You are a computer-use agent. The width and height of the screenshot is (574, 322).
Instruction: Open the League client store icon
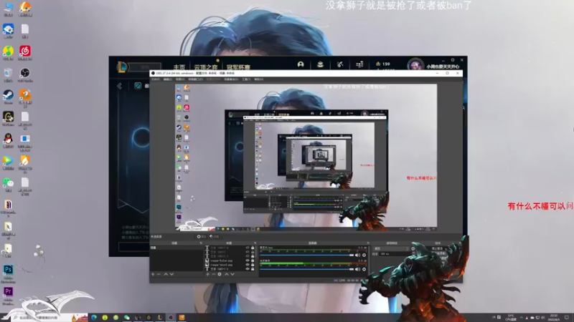point(360,64)
